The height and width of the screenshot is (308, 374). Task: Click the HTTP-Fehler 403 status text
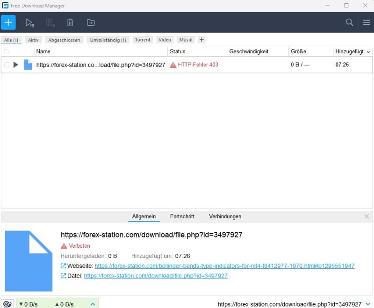tap(198, 65)
